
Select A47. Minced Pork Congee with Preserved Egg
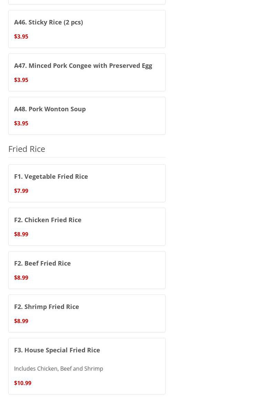(83, 66)
